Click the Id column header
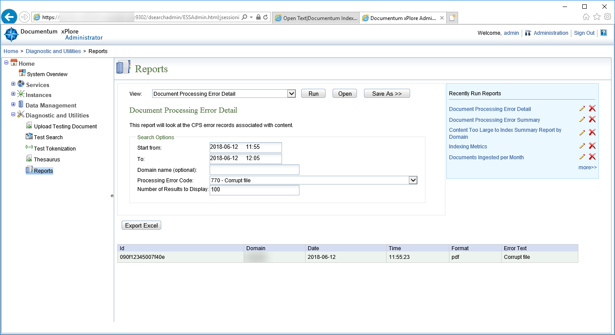 [x=180, y=248]
